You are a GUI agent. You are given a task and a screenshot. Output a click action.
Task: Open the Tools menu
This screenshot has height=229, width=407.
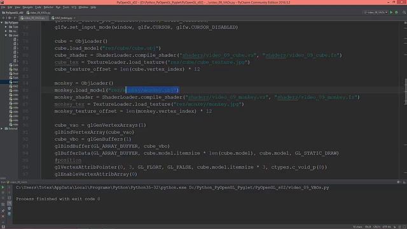[x=66, y=7]
